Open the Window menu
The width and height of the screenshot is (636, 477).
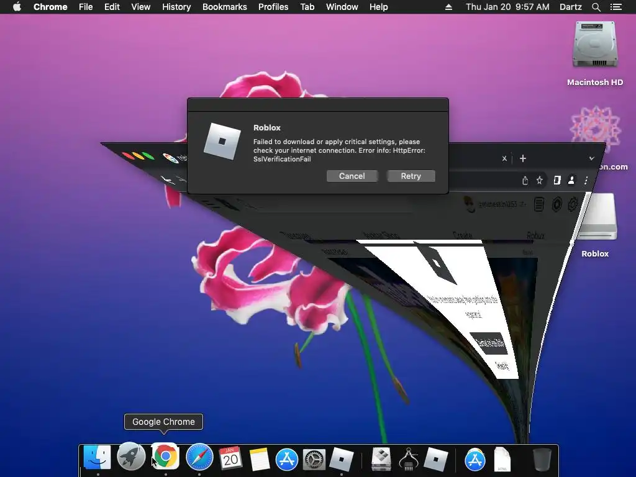(342, 7)
